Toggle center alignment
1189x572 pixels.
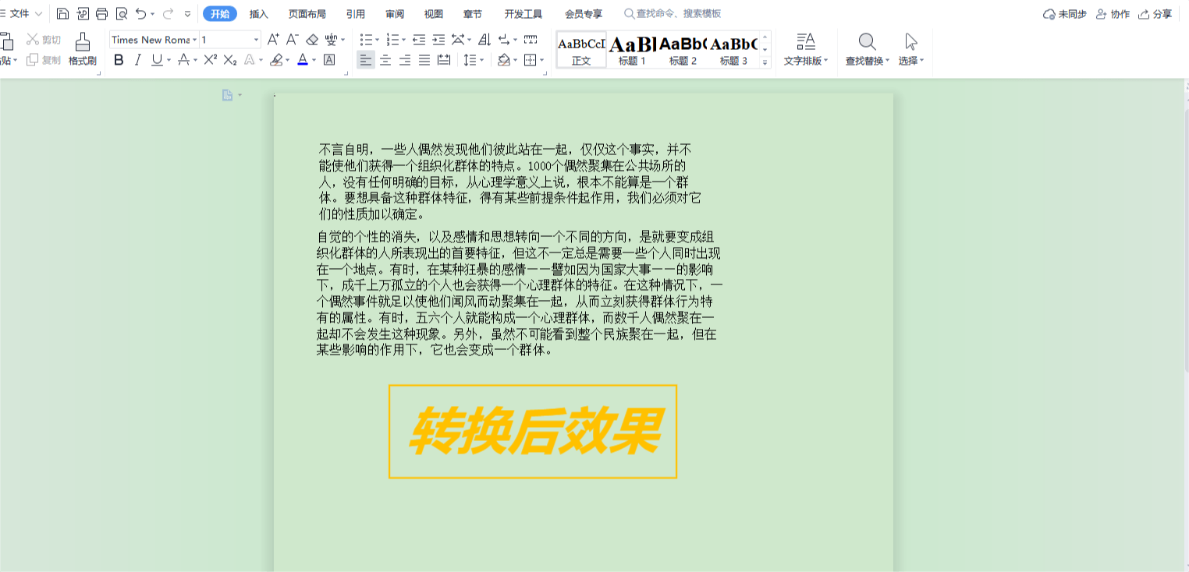[385, 60]
